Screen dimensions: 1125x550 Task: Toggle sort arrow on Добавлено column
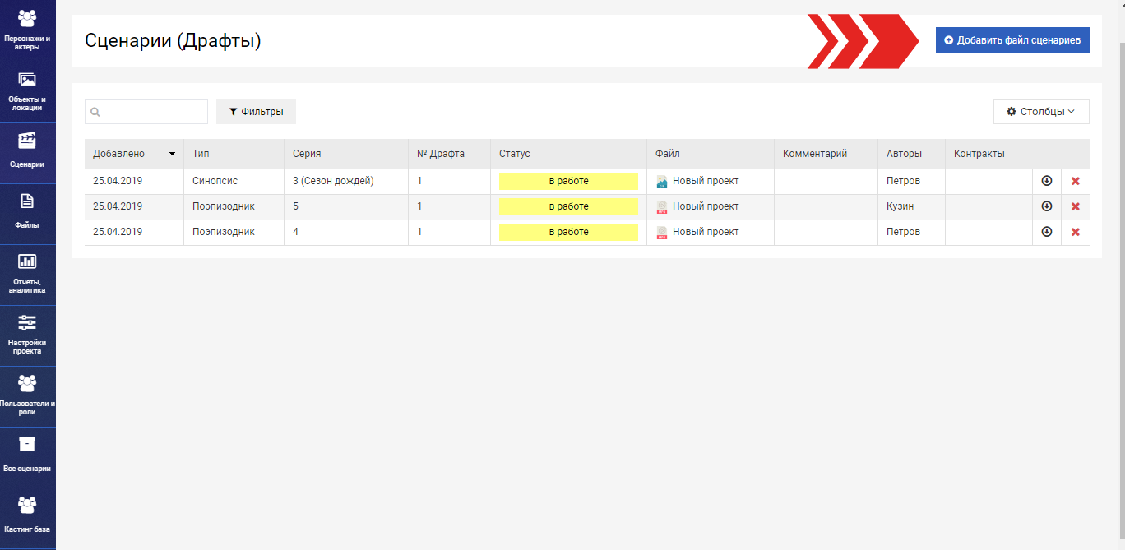(172, 154)
